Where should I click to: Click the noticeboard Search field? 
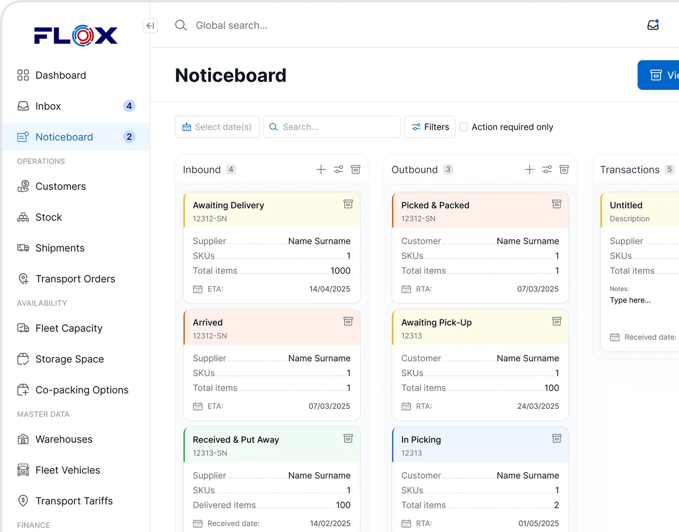(332, 127)
